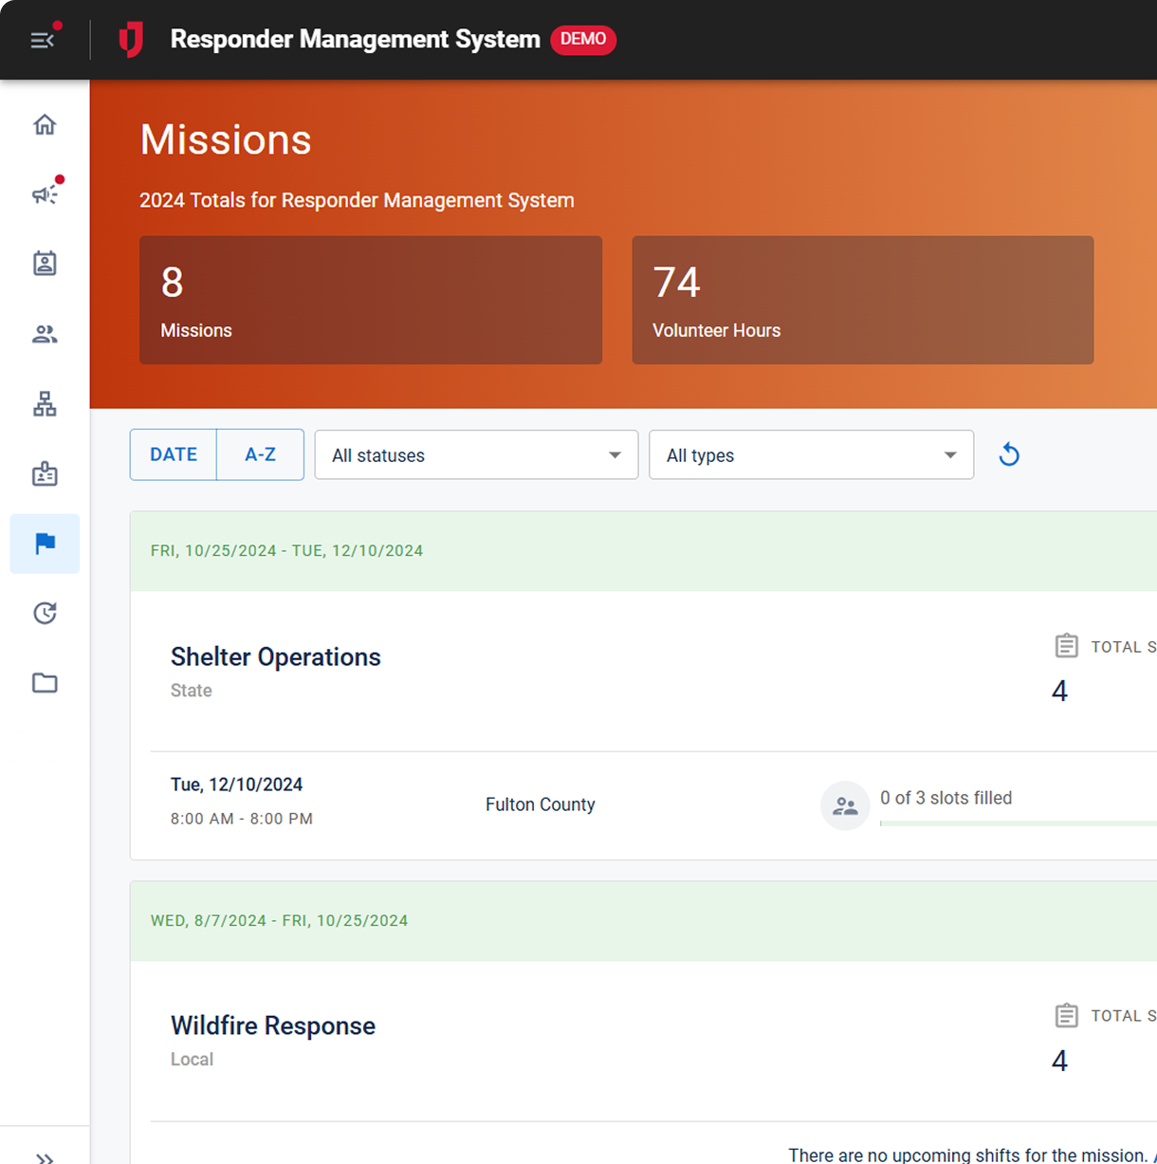Sort missions alphabetically with A-Z
The width and height of the screenshot is (1157, 1164).
click(260, 455)
